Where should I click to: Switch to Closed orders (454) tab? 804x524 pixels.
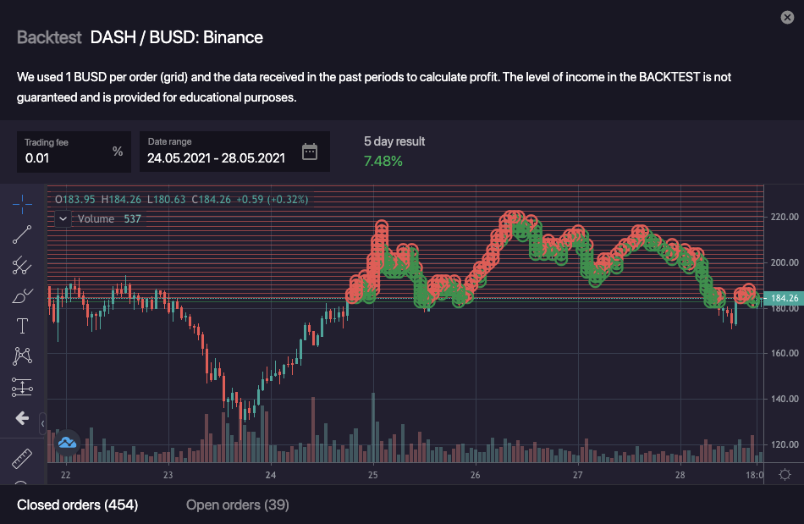[77, 505]
